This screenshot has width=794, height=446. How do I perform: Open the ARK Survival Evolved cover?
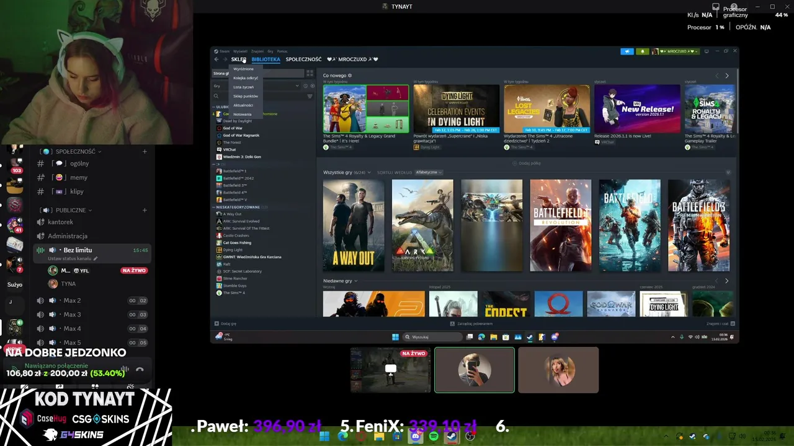(422, 225)
